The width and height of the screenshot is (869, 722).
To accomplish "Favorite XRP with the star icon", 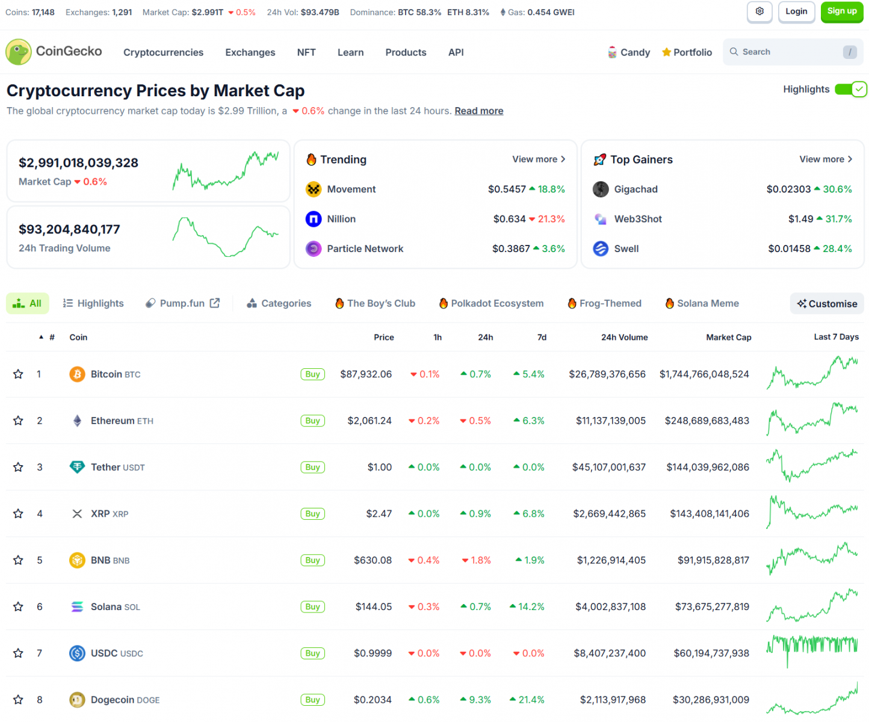I will [x=18, y=514].
